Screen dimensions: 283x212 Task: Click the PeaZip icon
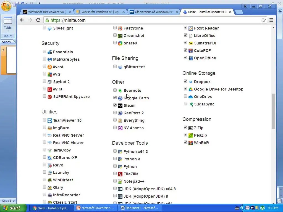pyautogui.click(x=191, y=135)
